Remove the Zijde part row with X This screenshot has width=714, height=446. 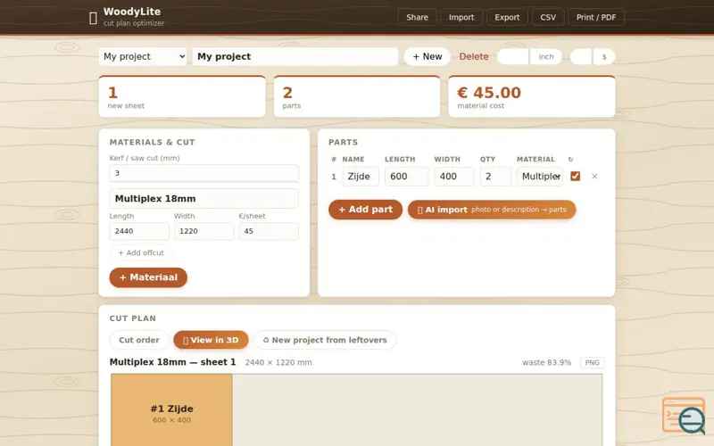[594, 177]
